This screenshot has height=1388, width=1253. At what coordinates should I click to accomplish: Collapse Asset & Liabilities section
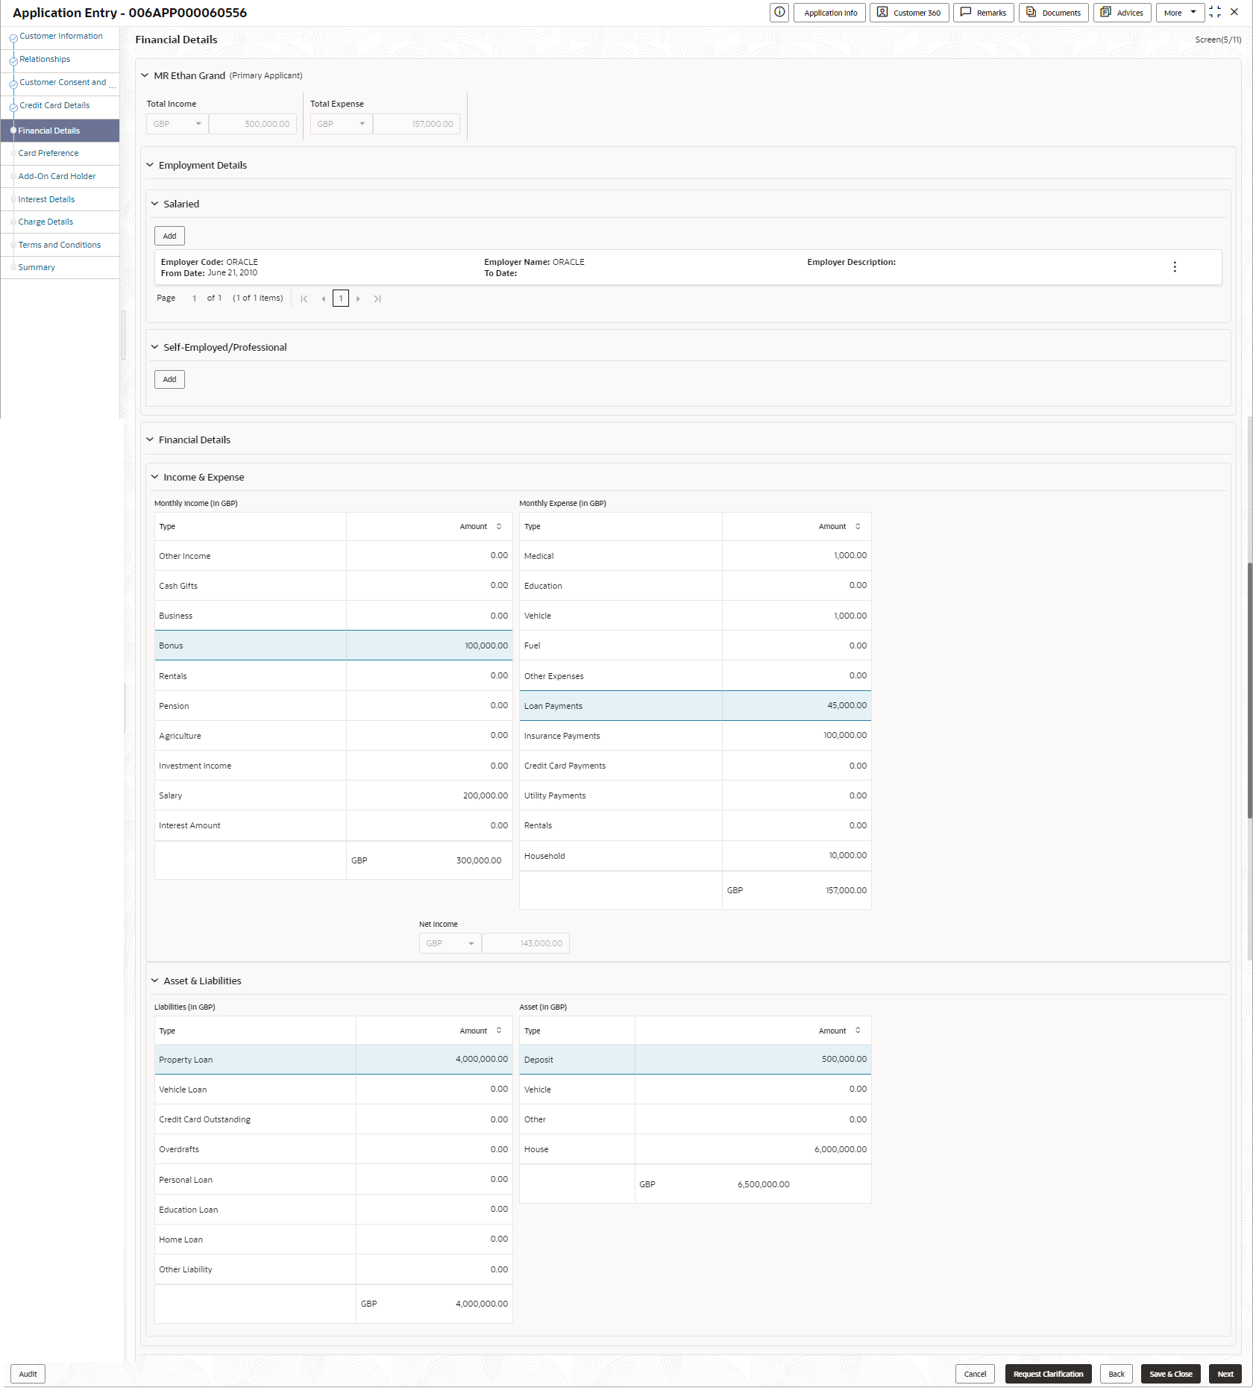pyautogui.click(x=155, y=981)
